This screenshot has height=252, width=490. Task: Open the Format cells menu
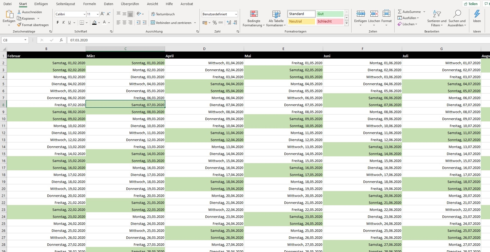coord(387,18)
